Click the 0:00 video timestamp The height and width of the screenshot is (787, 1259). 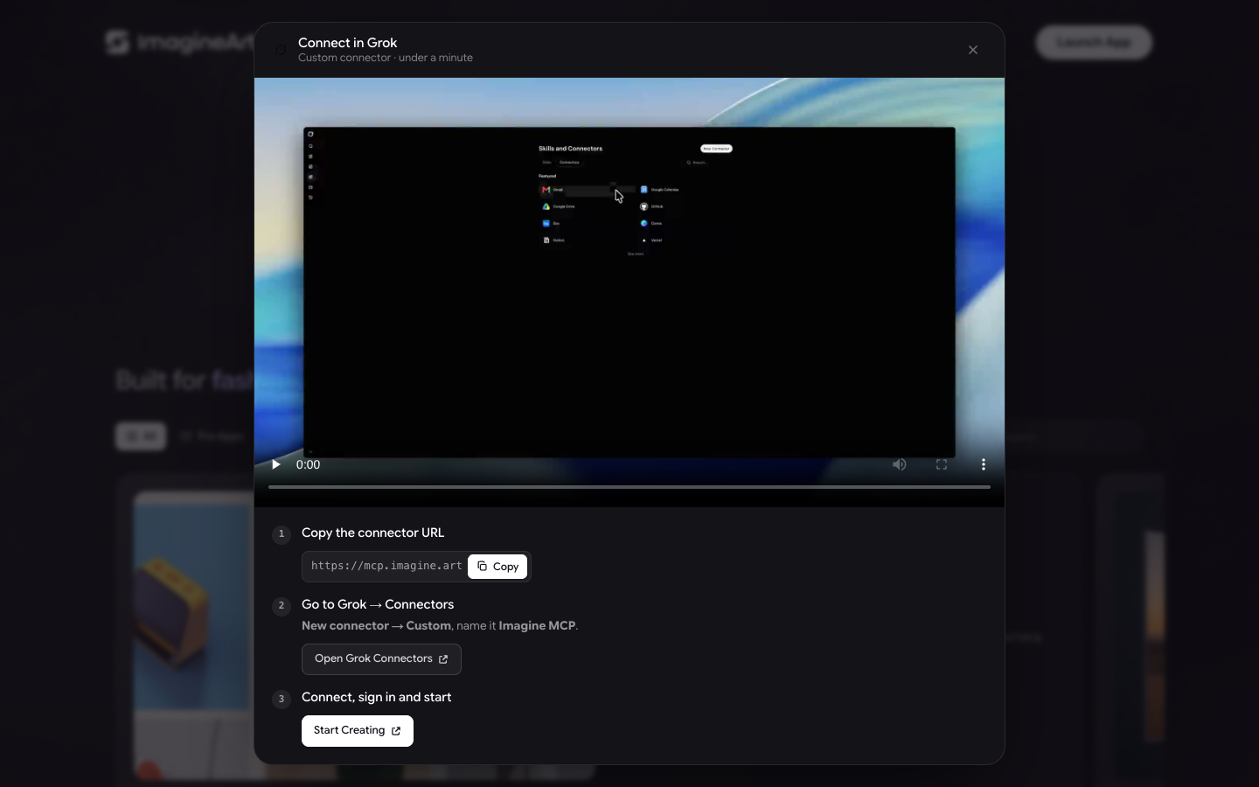309,464
